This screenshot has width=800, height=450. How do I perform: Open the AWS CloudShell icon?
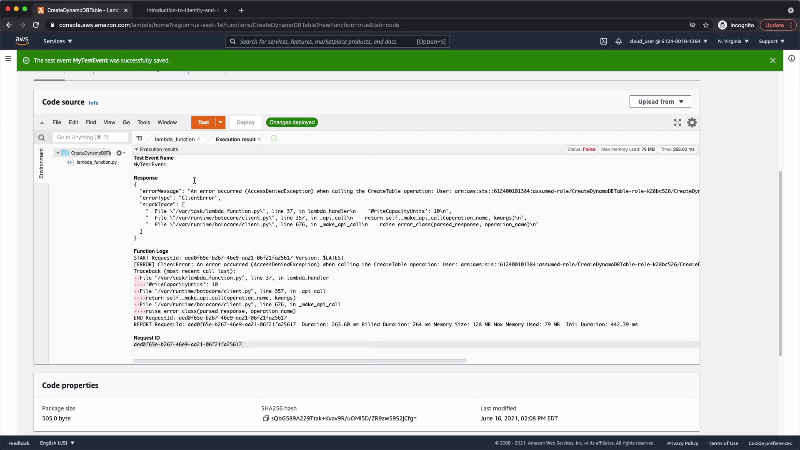tap(603, 41)
